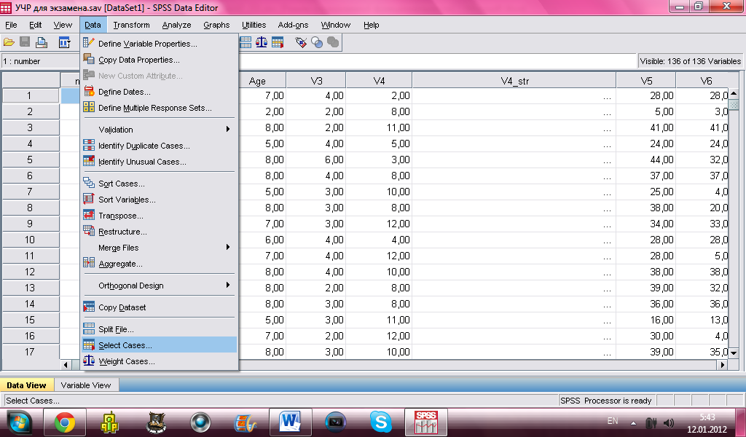Choose Copy Data Properties menu entry
This screenshot has width=746, height=437.
click(159, 60)
